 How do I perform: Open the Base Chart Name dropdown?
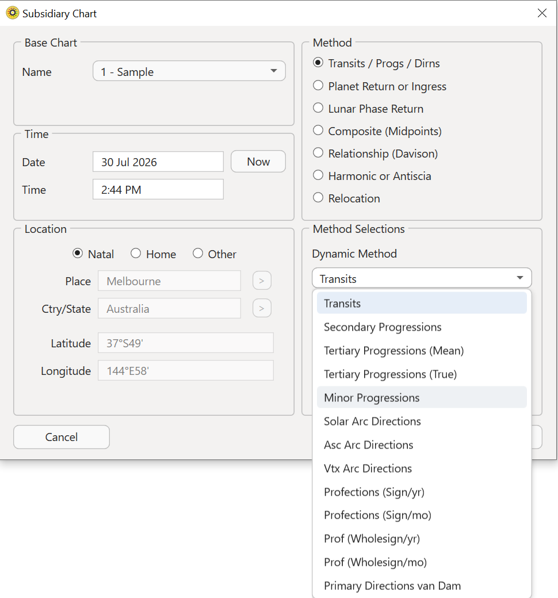pyautogui.click(x=189, y=71)
